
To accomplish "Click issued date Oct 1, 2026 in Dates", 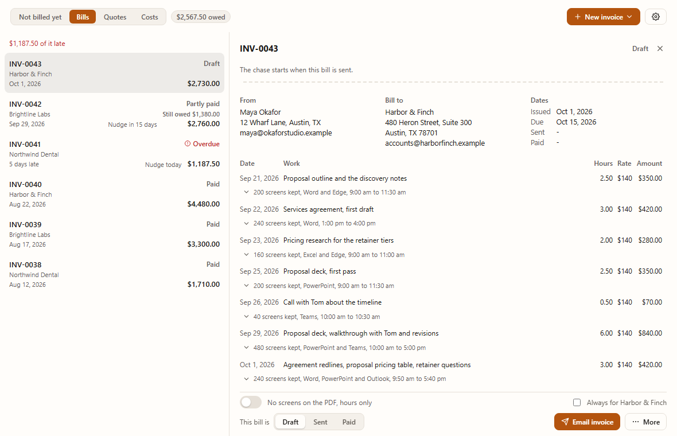I will pyautogui.click(x=574, y=111).
